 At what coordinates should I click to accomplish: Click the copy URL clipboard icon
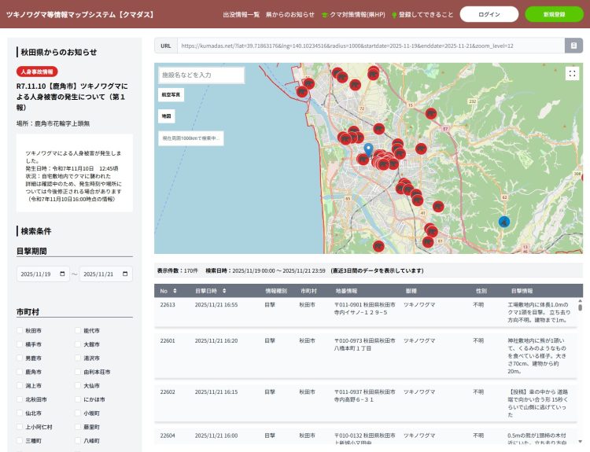point(575,46)
